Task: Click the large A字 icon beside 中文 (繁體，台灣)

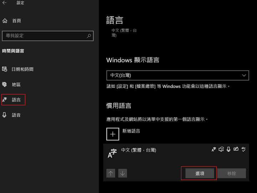Action: pyautogui.click(x=112, y=153)
